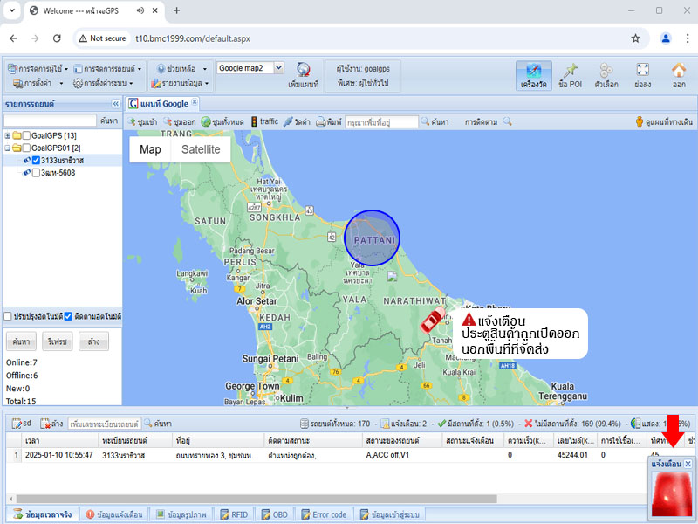Viewport: 698px width, 524px height.
Task: Open the Chrome three-dot menu
Action: [688, 38]
